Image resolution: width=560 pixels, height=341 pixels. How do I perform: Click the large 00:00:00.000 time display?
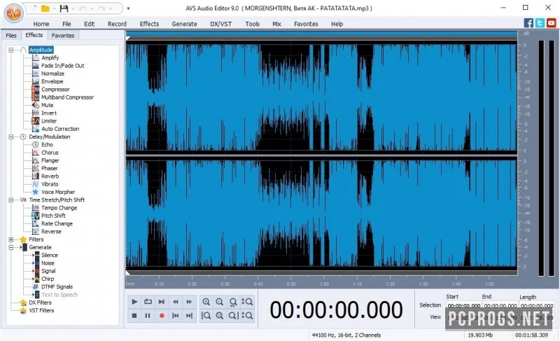[x=336, y=309]
